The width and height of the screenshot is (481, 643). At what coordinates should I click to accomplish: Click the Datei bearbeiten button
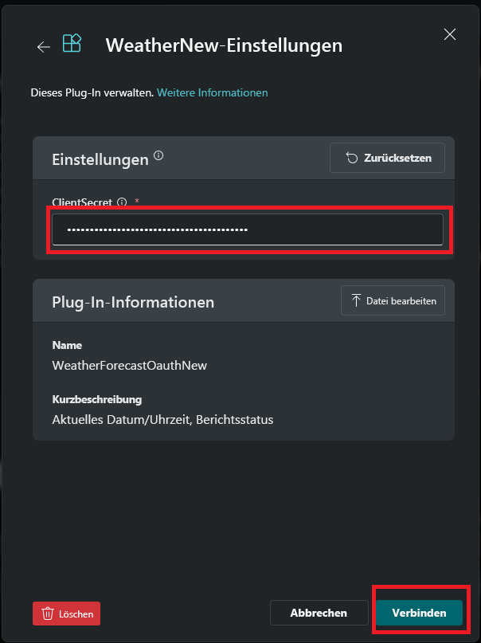click(x=393, y=300)
